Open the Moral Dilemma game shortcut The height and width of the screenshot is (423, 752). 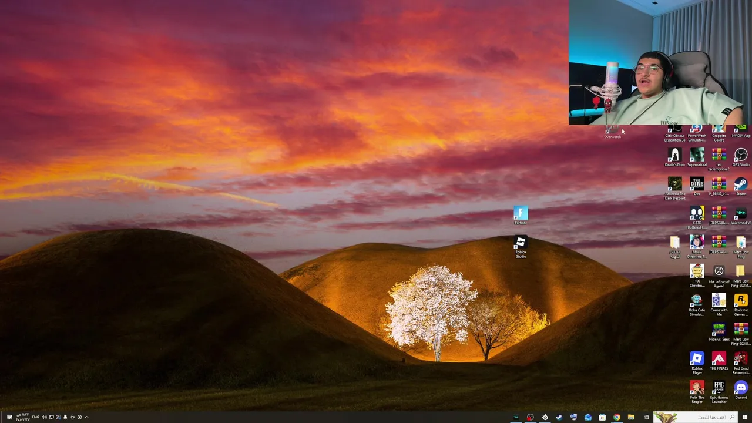697,247
